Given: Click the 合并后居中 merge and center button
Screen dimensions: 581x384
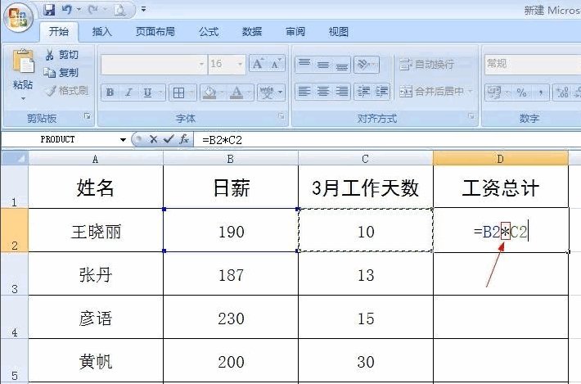Looking at the screenshot, I should pos(432,91).
